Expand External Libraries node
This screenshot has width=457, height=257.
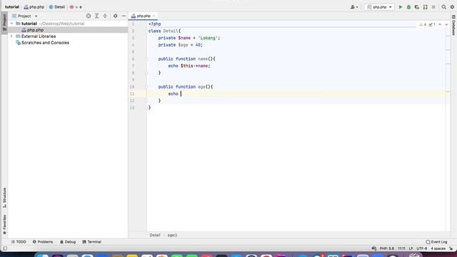(x=11, y=36)
